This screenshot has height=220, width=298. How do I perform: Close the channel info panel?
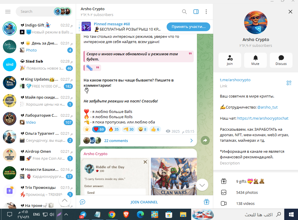click(x=290, y=12)
